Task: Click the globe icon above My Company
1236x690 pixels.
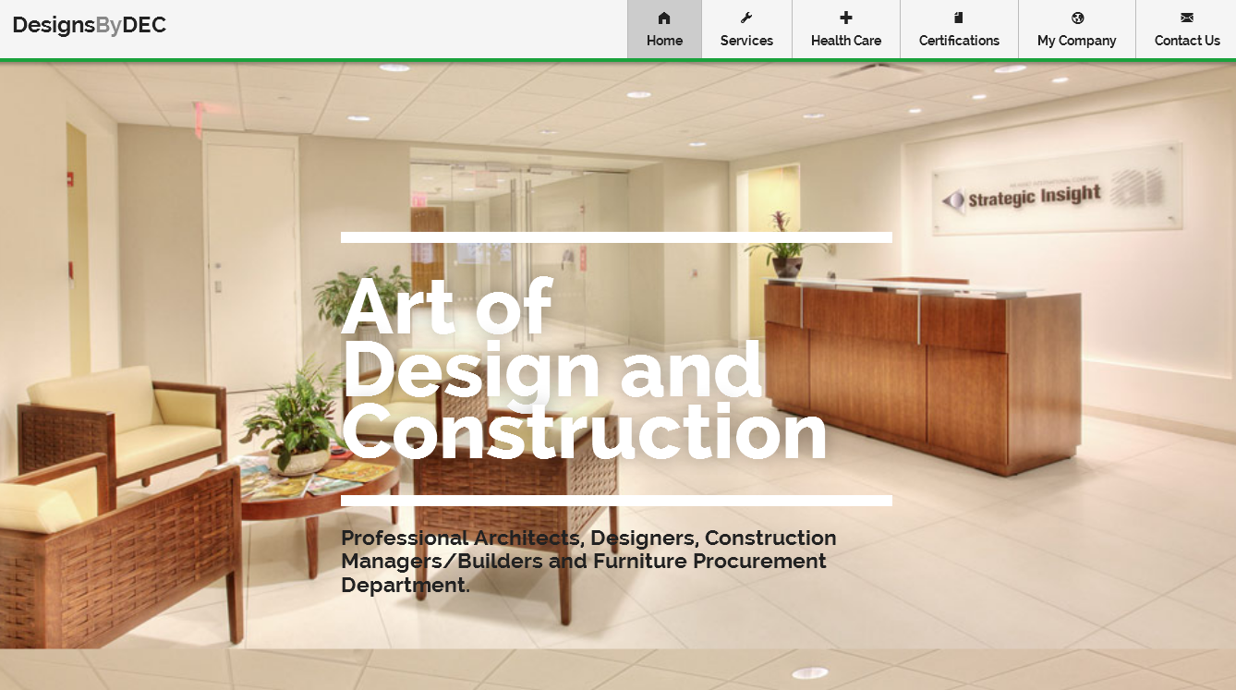Action: click(1077, 18)
